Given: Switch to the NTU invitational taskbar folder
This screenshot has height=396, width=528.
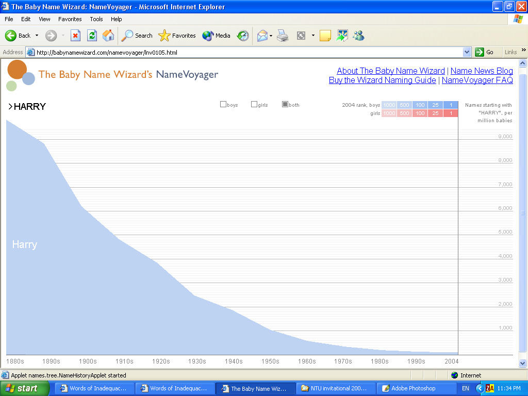Looking at the screenshot, I should 336,388.
